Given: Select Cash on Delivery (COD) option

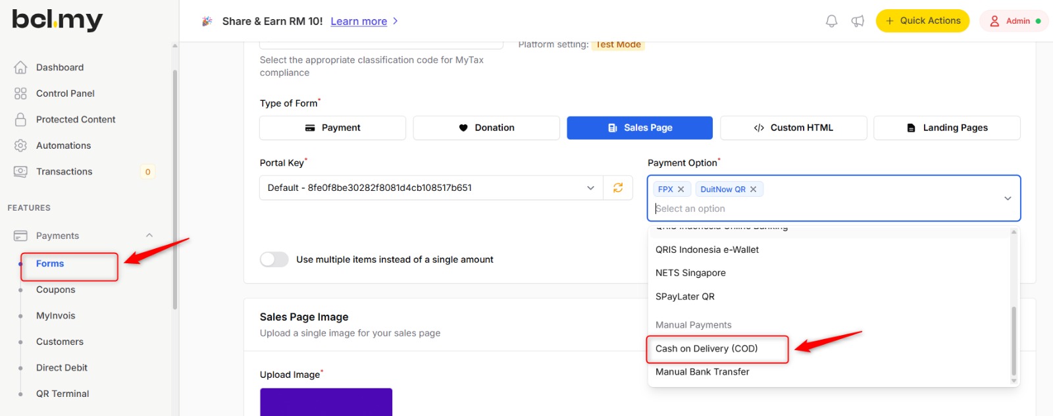Looking at the screenshot, I should coord(706,349).
